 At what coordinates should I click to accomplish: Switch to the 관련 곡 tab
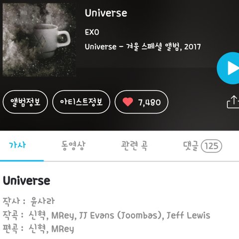click(x=134, y=145)
